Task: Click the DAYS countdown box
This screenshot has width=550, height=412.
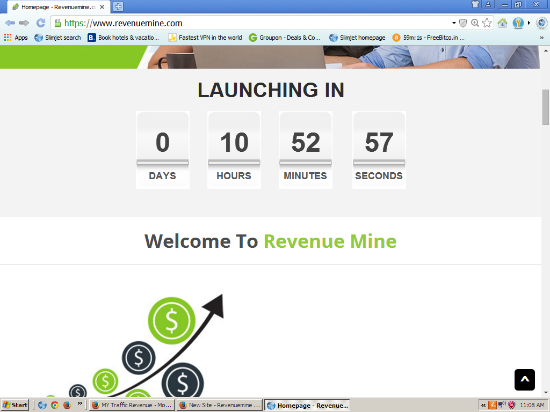Action: pyautogui.click(x=163, y=150)
